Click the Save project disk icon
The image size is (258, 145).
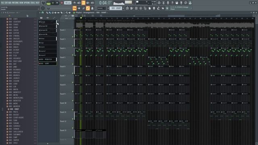coord(177,3)
